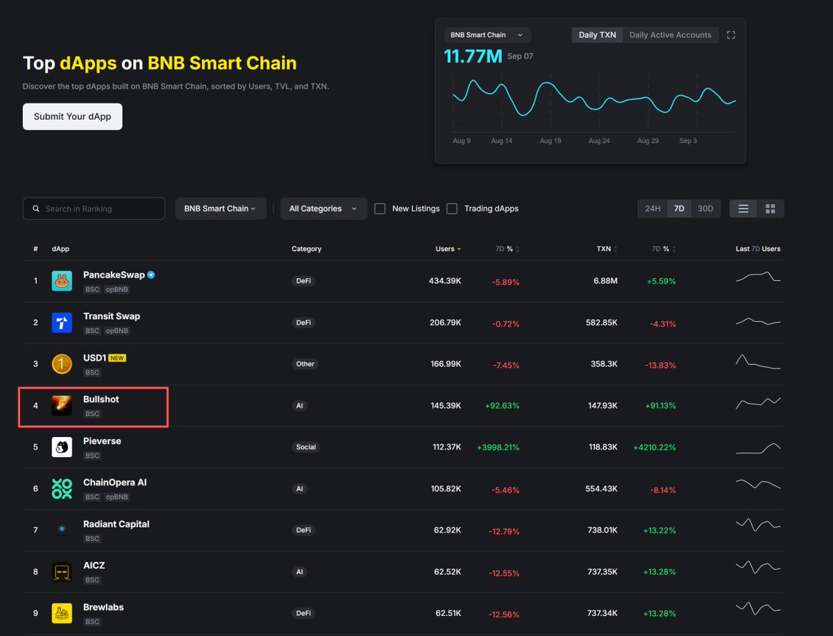Viewport: 833px width, 636px height.
Task: Click the Other category tag for USD1
Action: point(305,364)
